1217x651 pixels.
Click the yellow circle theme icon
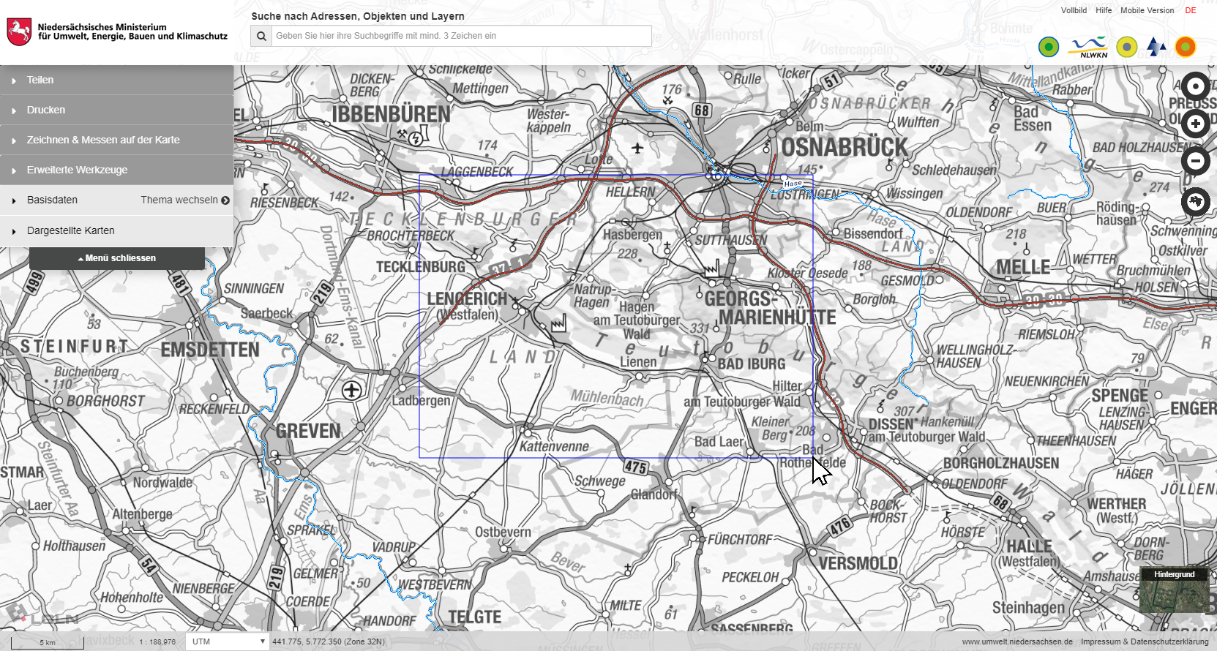point(1127,48)
